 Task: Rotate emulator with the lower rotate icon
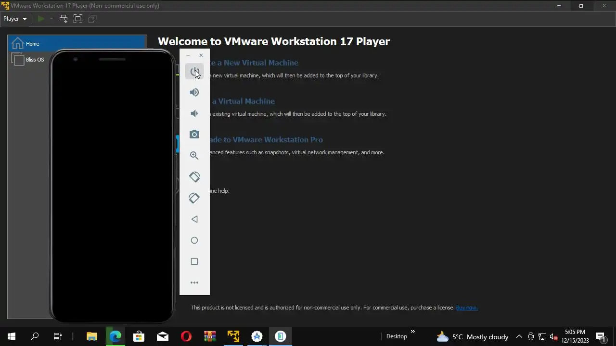point(194,198)
